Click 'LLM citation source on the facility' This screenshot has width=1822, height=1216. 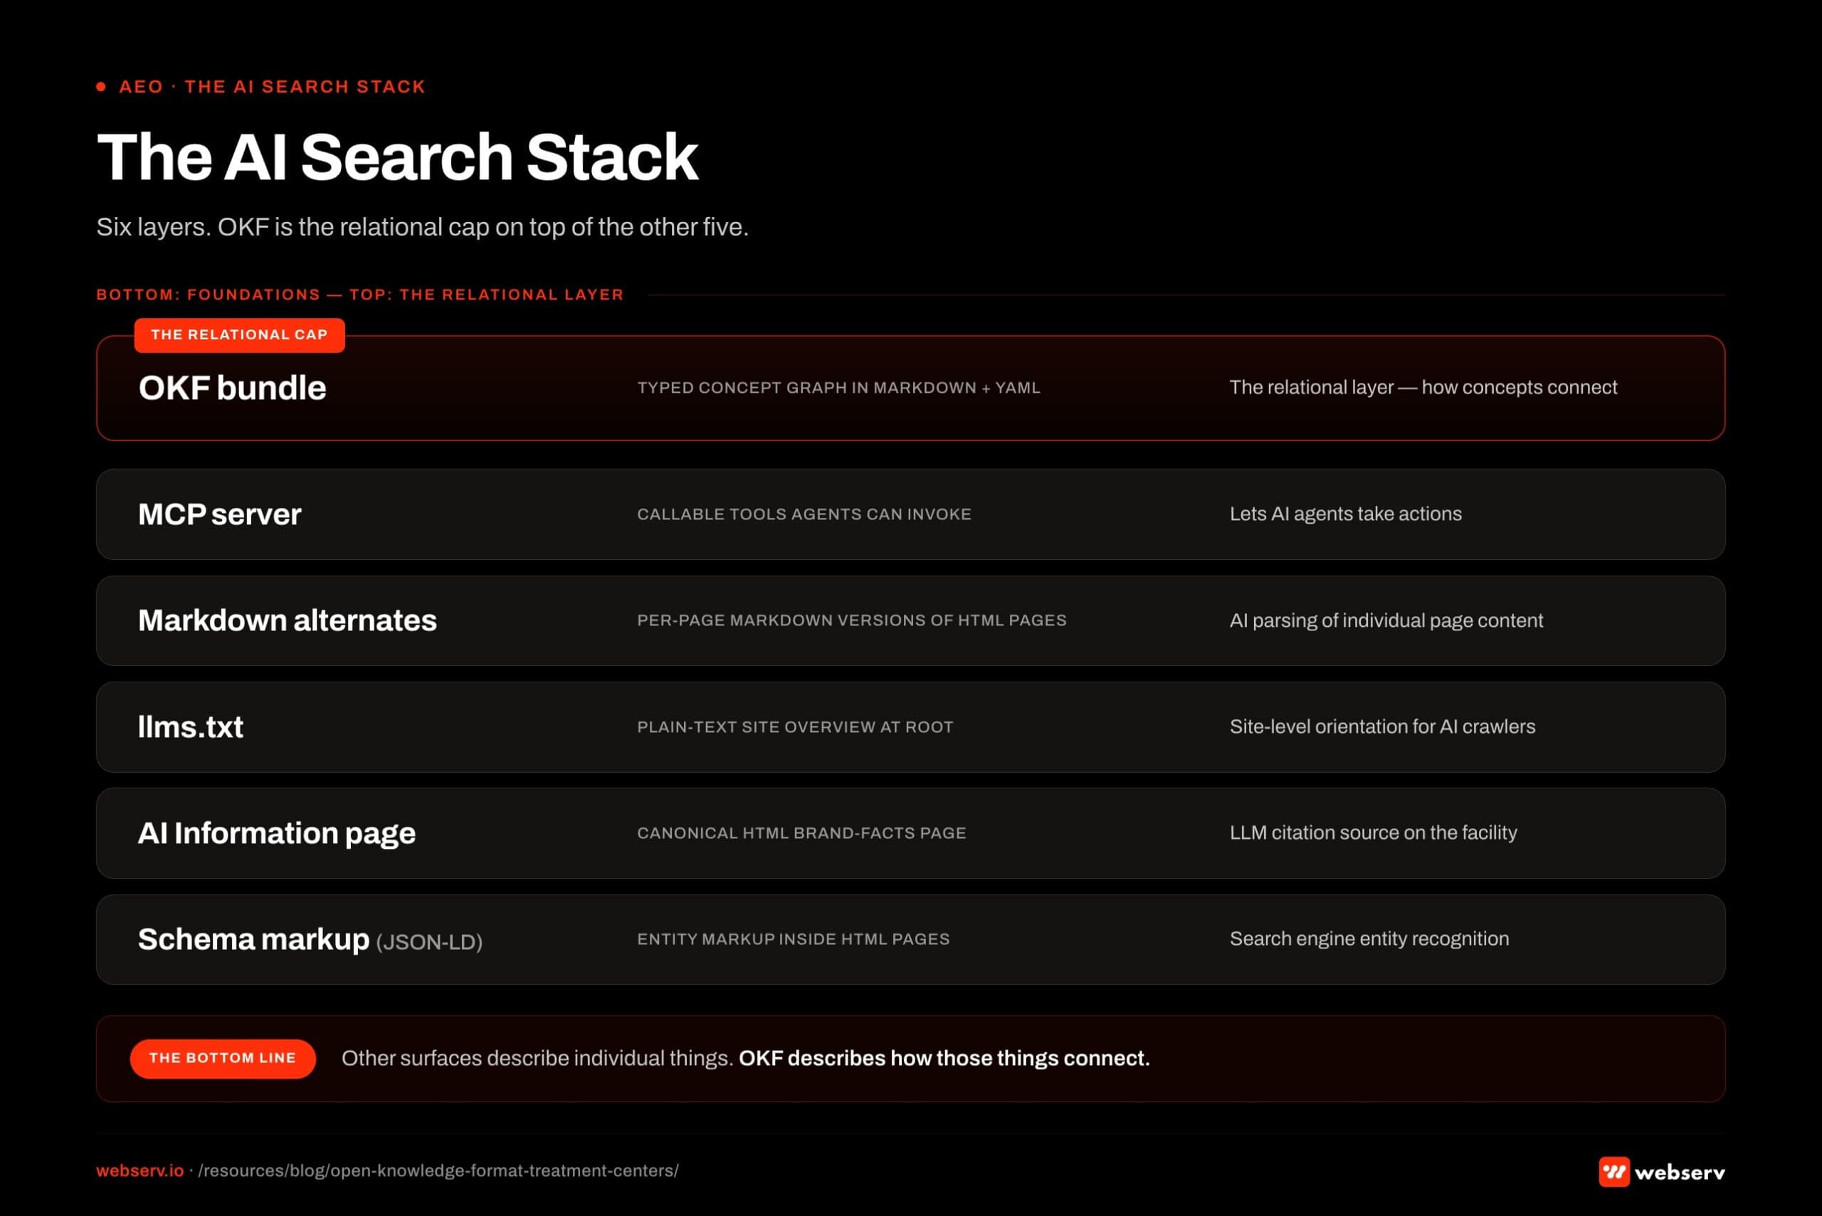1373,832
